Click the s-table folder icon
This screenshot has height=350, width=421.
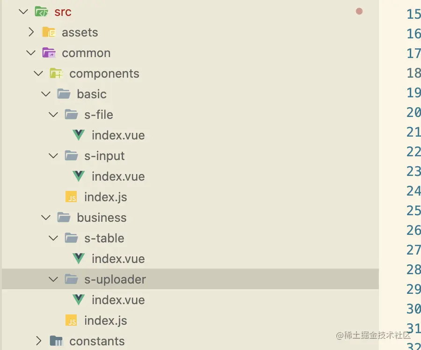pos(71,238)
